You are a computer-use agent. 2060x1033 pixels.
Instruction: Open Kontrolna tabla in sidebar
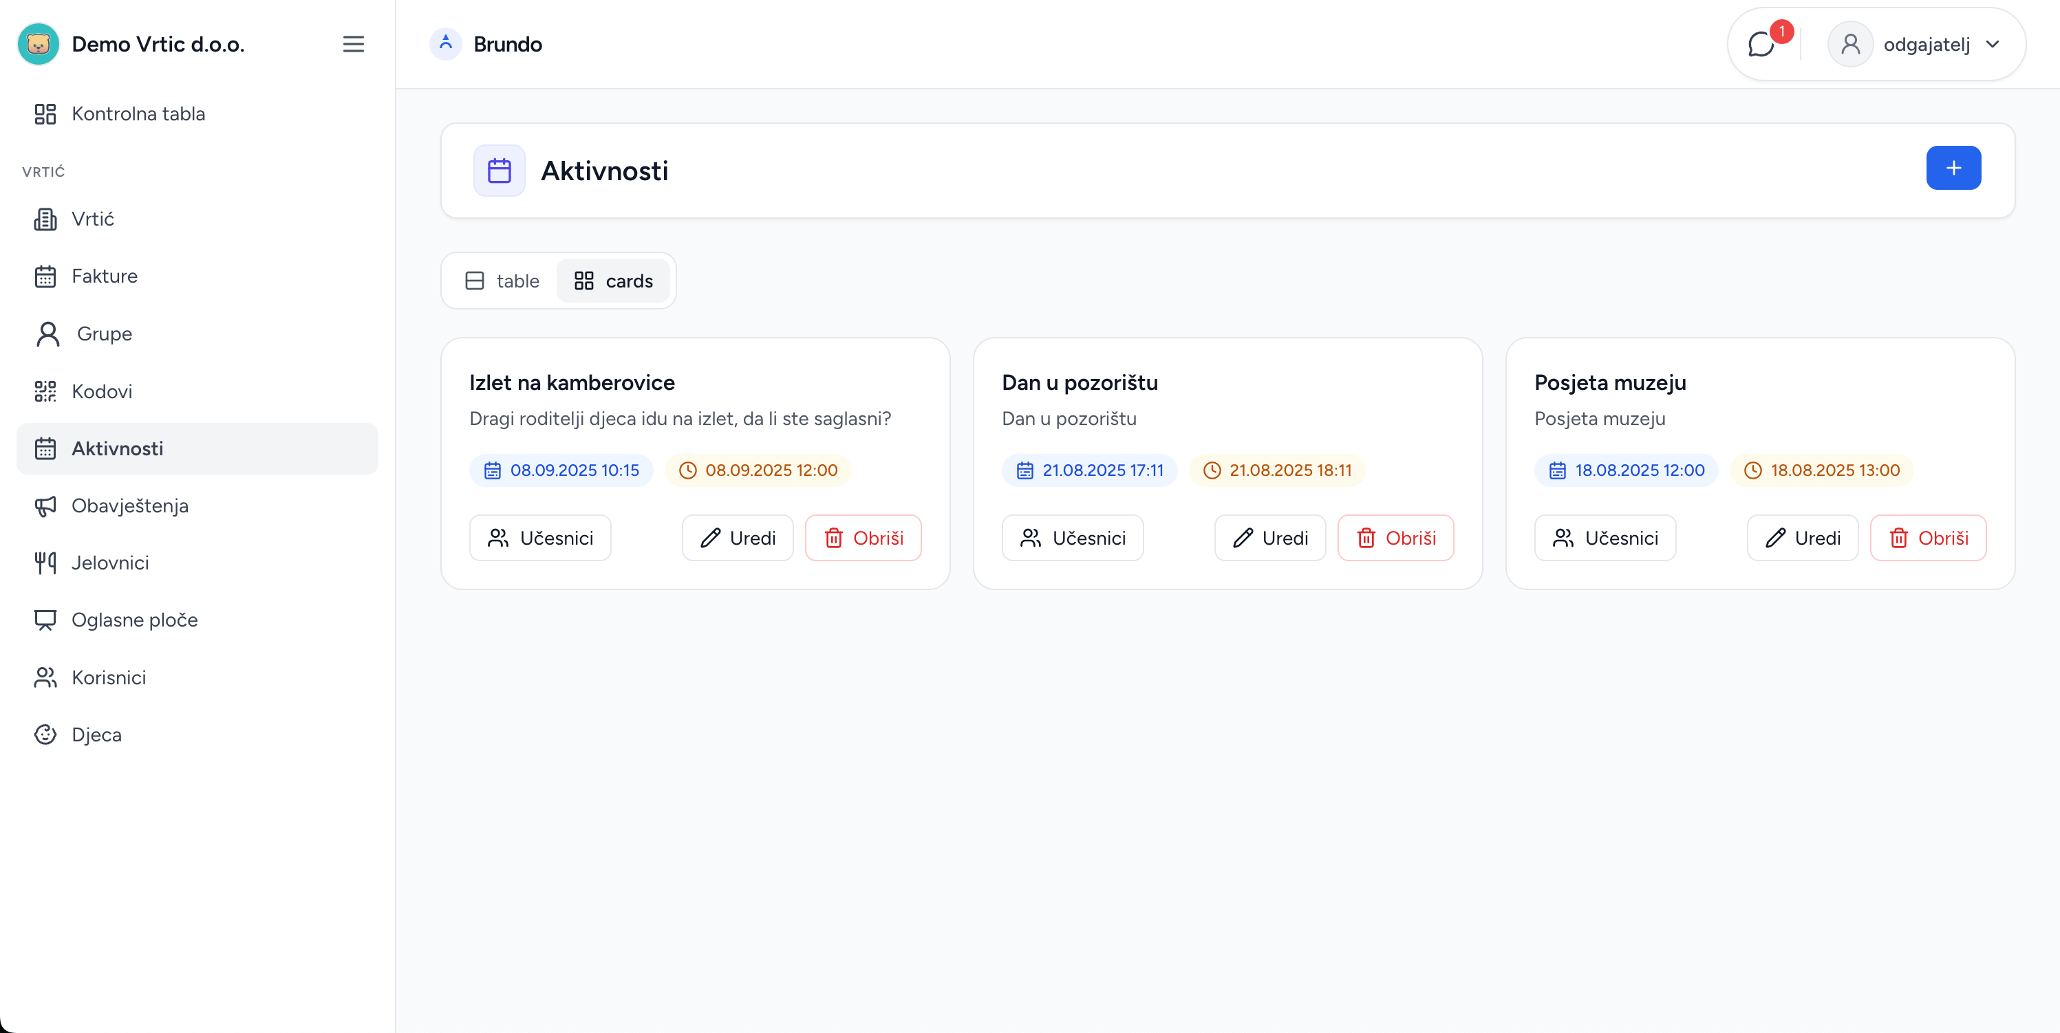point(197,113)
